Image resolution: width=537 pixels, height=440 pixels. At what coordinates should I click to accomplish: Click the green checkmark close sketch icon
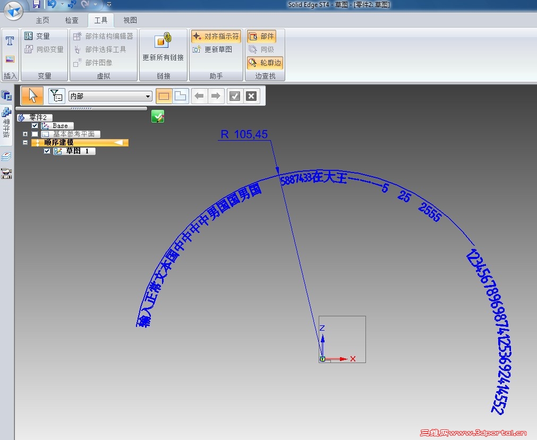click(x=158, y=117)
